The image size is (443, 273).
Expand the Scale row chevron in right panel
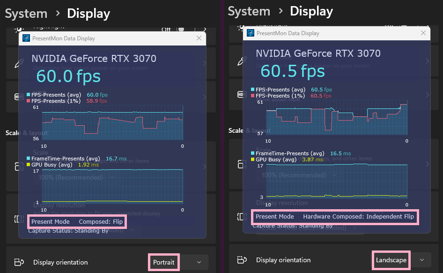click(x=428, y=164)
